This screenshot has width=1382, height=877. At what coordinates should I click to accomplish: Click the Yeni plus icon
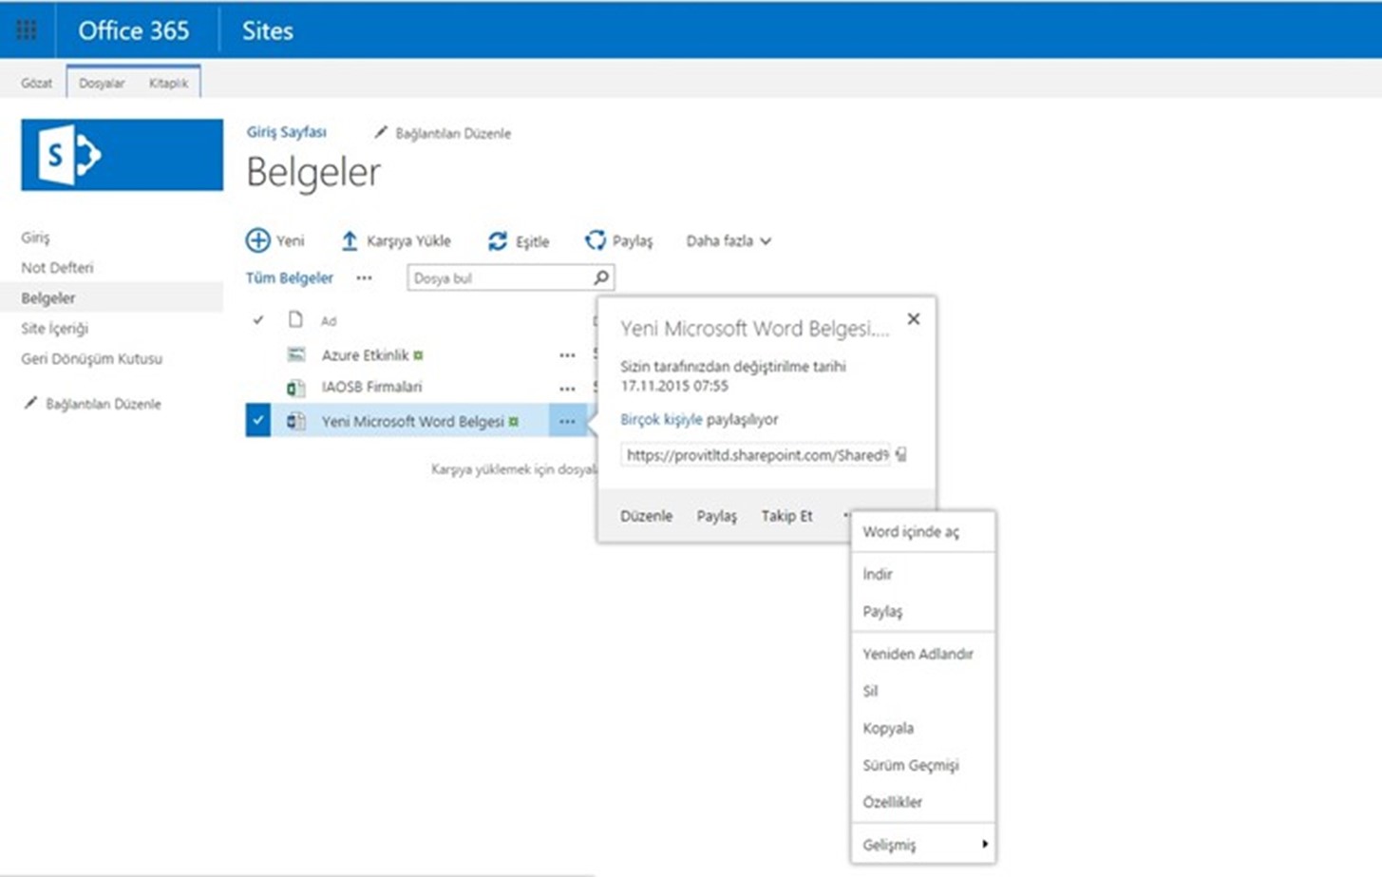point(257,240)
